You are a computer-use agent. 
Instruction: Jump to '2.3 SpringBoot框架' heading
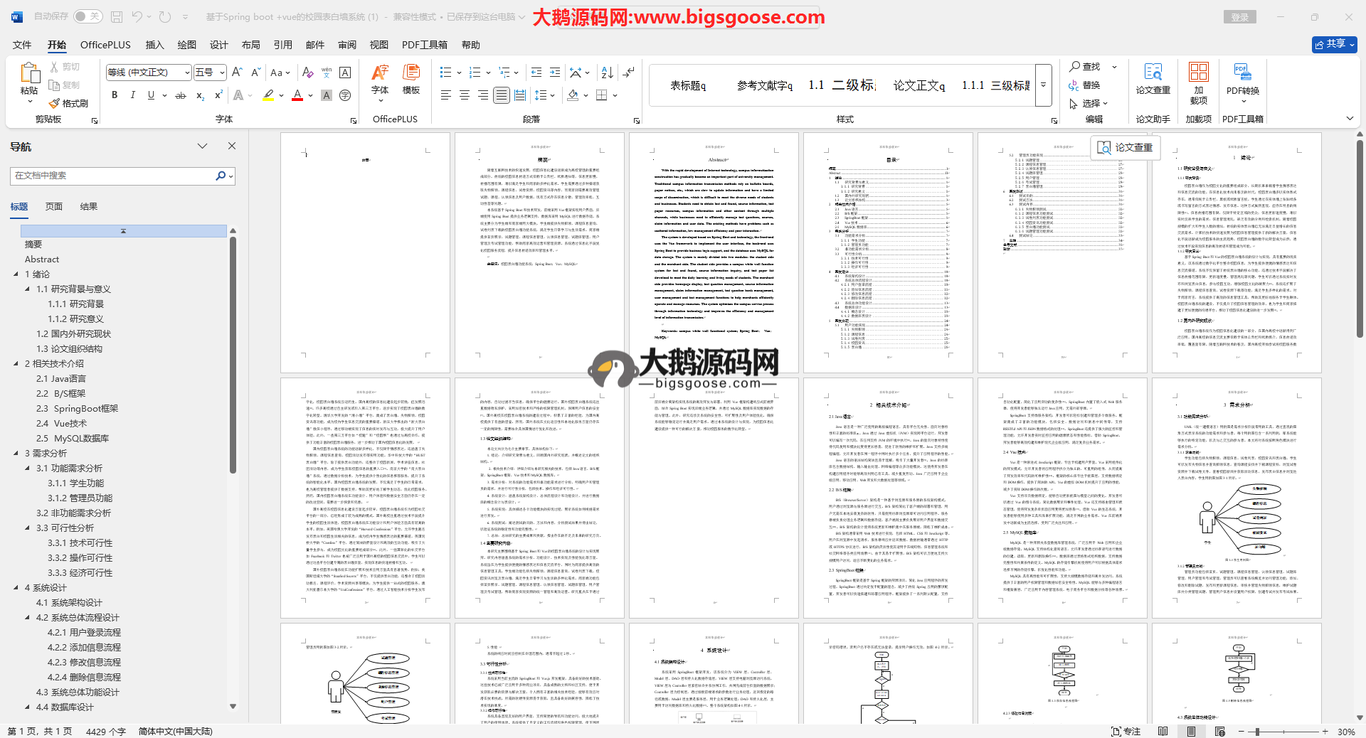(x=78, y=409)
